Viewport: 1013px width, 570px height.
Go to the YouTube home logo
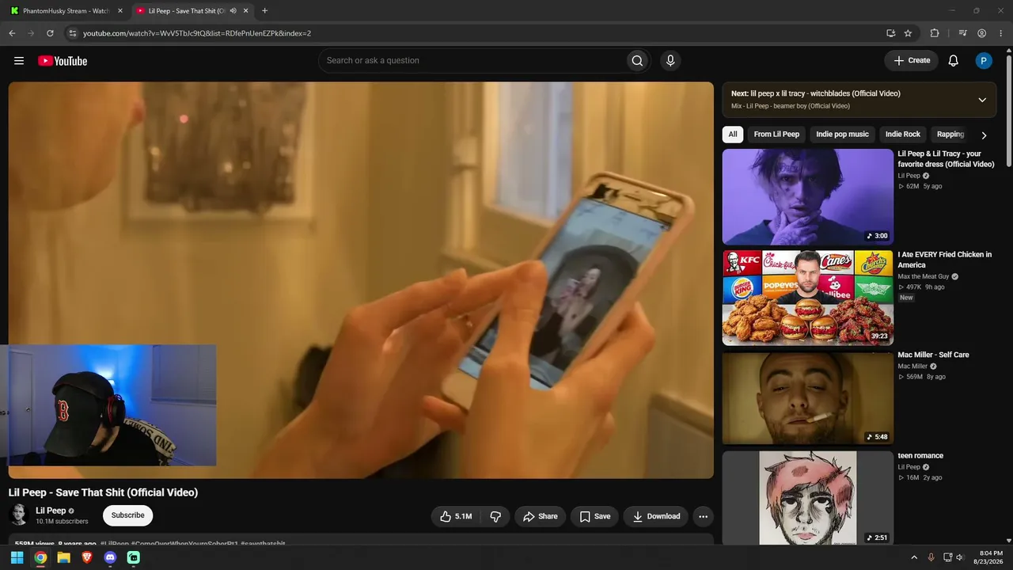63,61
